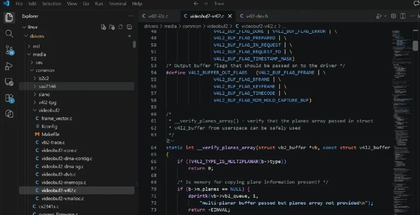Open Extensions view in activity bar
This screenshot has width=420, height=215.
click(9, 98)
